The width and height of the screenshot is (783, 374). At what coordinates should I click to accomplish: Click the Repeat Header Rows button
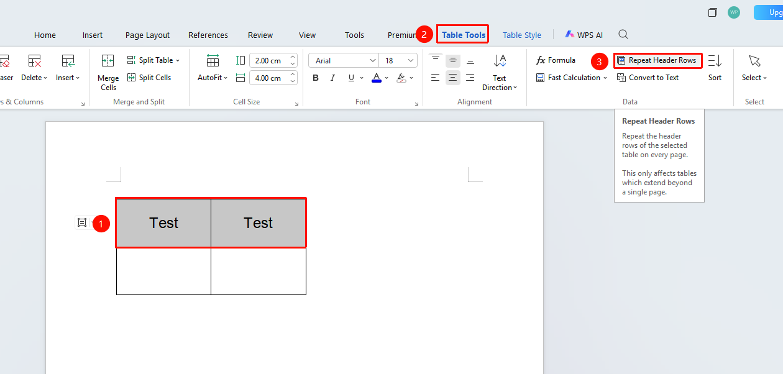point(657,60)
